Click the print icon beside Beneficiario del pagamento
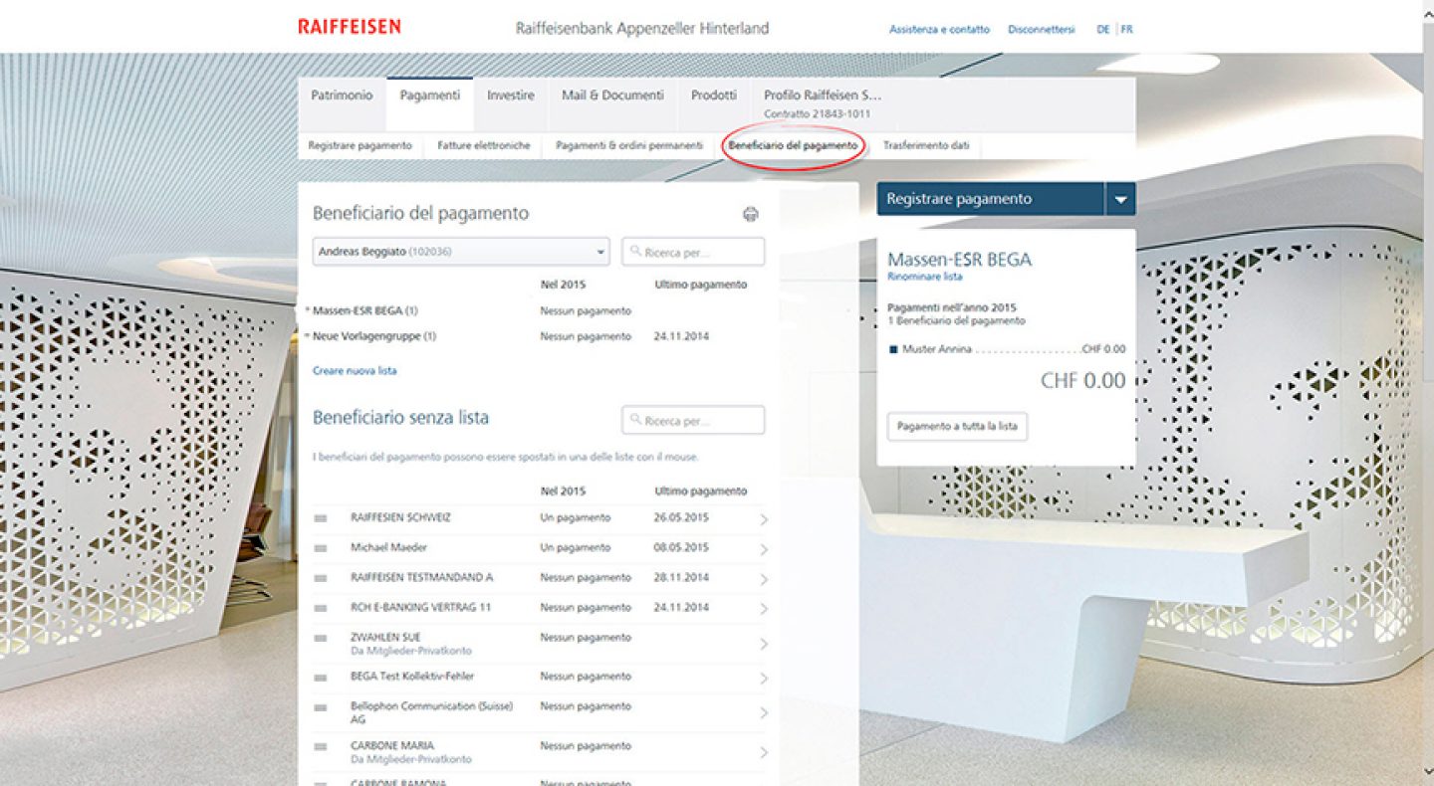 751,214
